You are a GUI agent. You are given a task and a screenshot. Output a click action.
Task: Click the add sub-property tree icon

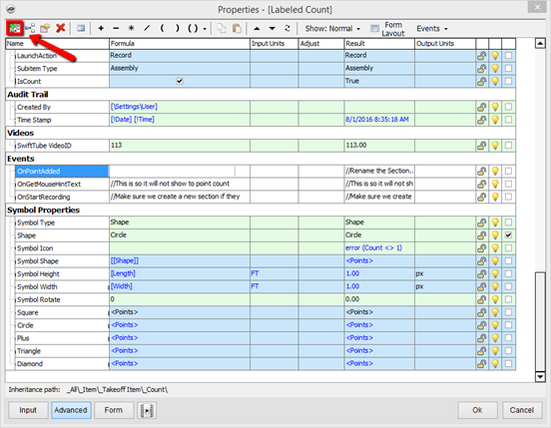[30, 28]
